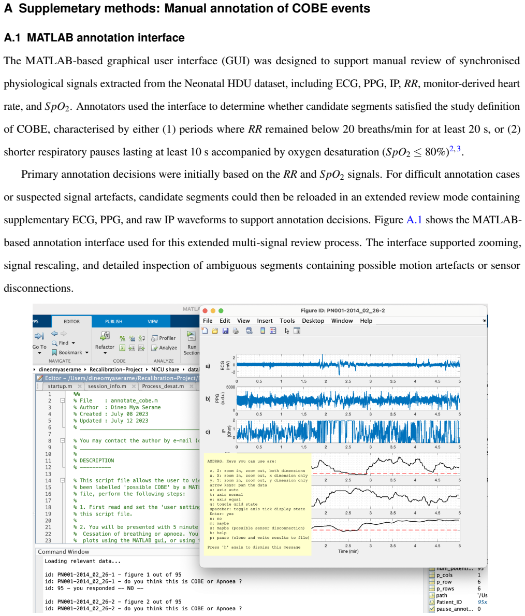Image resolution: width=525 pixels, height=616 pixels.
Task: Open the figure window Window menu
Action: tap(342, 321)
